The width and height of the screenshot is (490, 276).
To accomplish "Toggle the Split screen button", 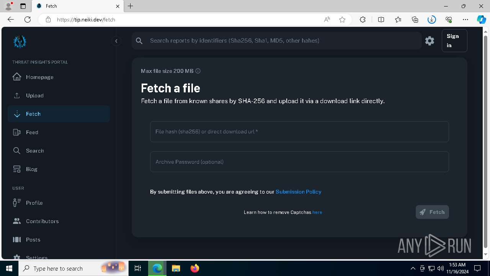I will [381, 20].
